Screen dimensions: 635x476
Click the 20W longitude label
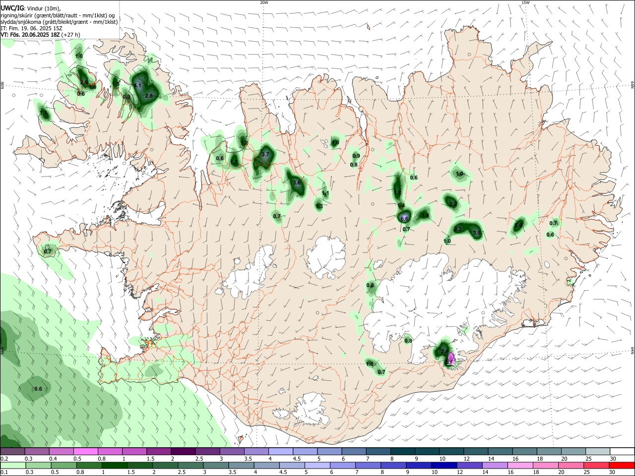click(x=264, y=2)
